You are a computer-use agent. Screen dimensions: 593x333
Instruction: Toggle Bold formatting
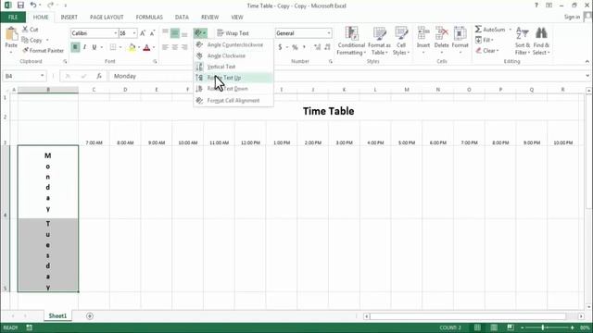pos(75,47)
